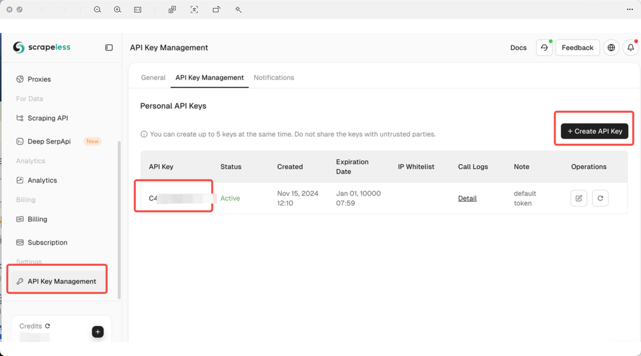Click the zoom in magnifier icon
The width and height of the screenshot is (641, 356).
point(118,9)
